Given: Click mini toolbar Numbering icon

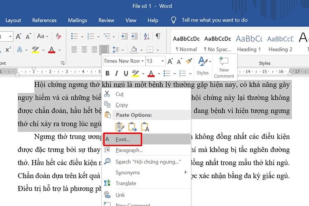Looking at the screenshot, I should [183, 73].
